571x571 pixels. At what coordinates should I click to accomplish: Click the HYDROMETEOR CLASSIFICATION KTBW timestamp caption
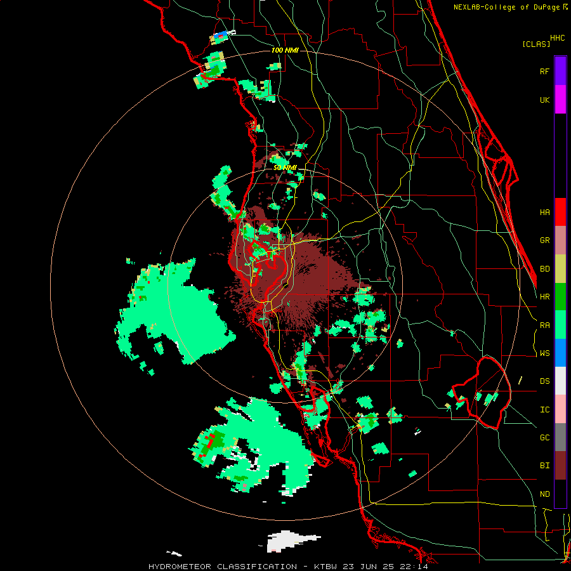point(288,567)
